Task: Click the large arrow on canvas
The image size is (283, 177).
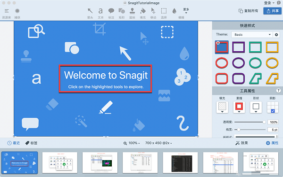Action: 125,54
